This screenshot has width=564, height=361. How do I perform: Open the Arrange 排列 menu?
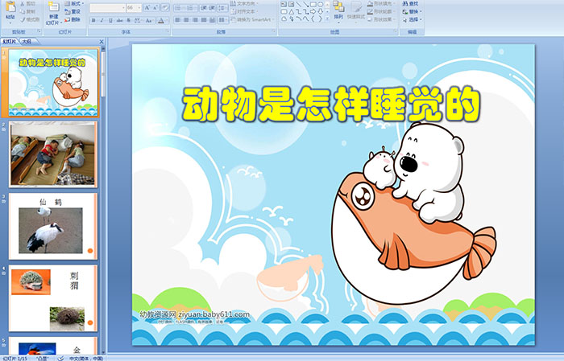pos(338,10)
